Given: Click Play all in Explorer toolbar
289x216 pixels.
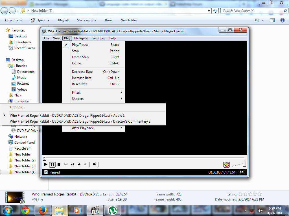Looking at the screenshot, I should pyautogui.click(x=63, y=20).
